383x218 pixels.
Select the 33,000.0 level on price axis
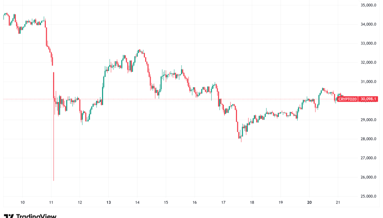coord(369,44)
